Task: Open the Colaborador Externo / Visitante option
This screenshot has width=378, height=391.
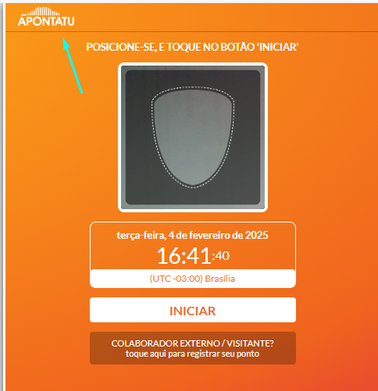Action: pos(193,348)
